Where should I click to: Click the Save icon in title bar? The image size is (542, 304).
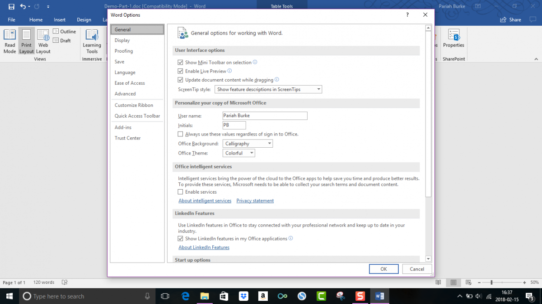coord(11,7)
